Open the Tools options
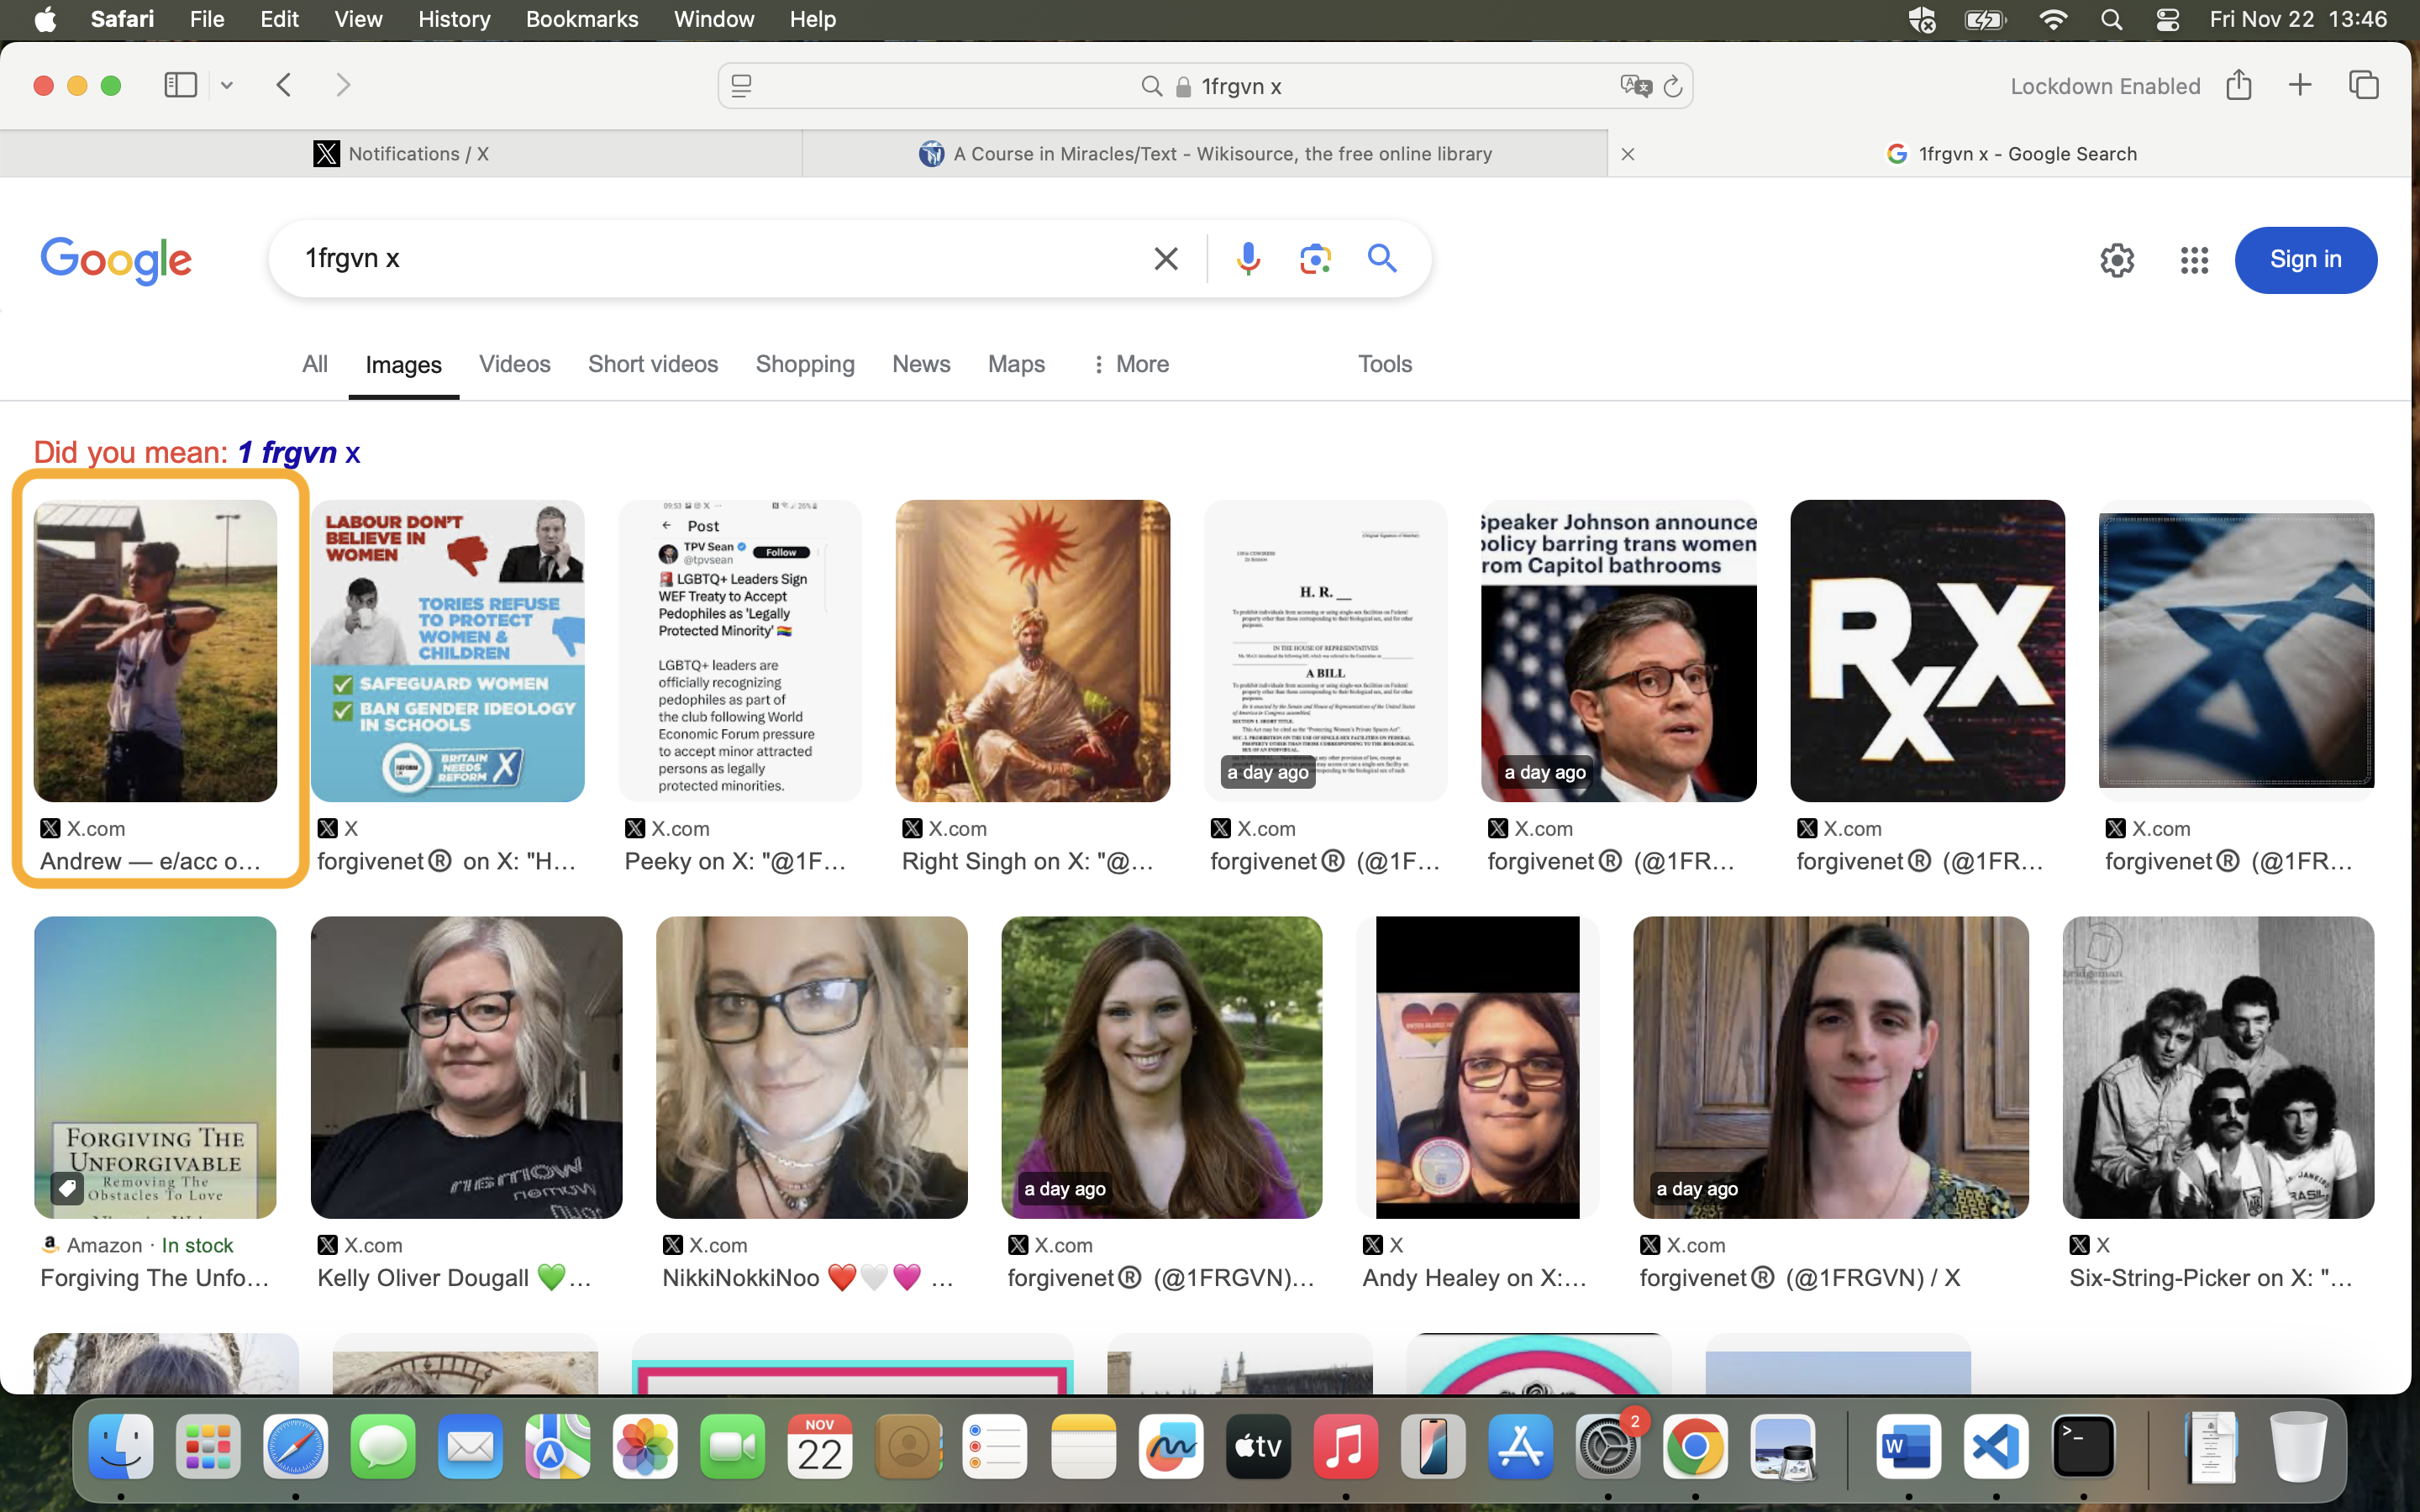The width and height of the screenshot is (2420, 1512). 1385,364
